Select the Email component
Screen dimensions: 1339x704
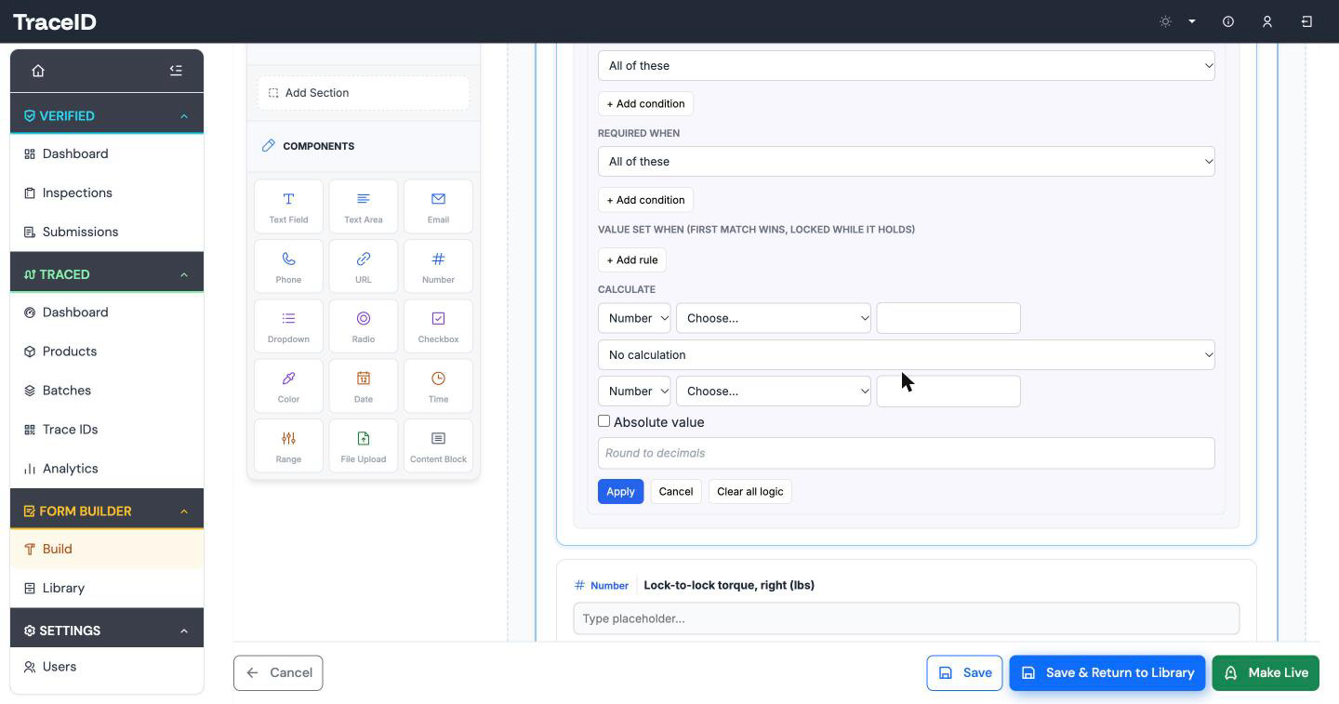coord(438,206)
